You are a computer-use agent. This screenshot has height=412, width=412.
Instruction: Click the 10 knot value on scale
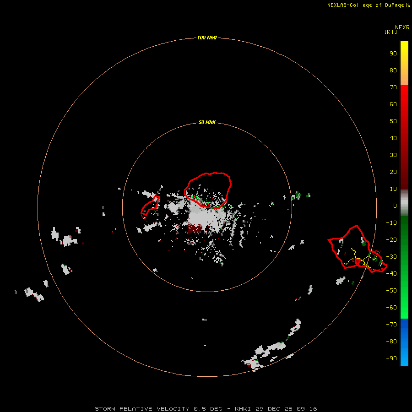pos(393,189)
